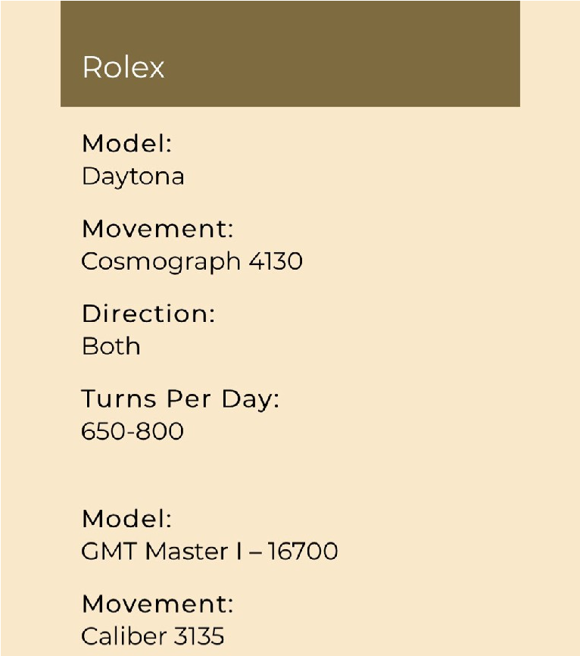
Task: Select the Movement label above Cosmograph
Action: (157, 228)
